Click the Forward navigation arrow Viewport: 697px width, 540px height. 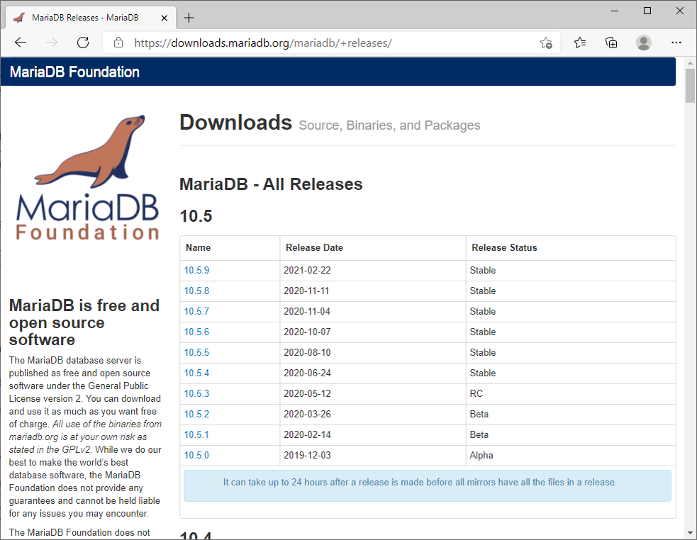pos(52,43)
